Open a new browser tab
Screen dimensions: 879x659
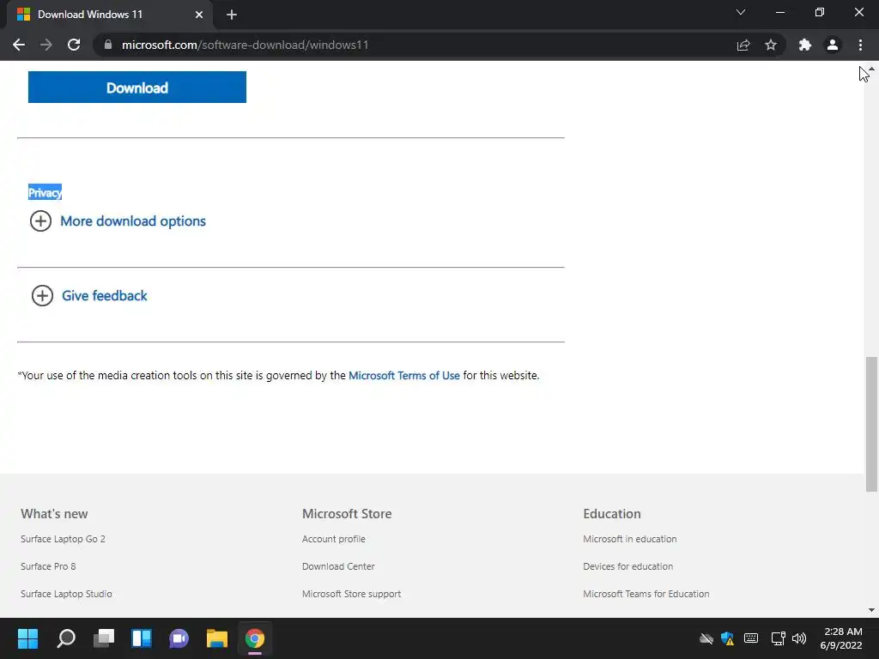[232, 15]
